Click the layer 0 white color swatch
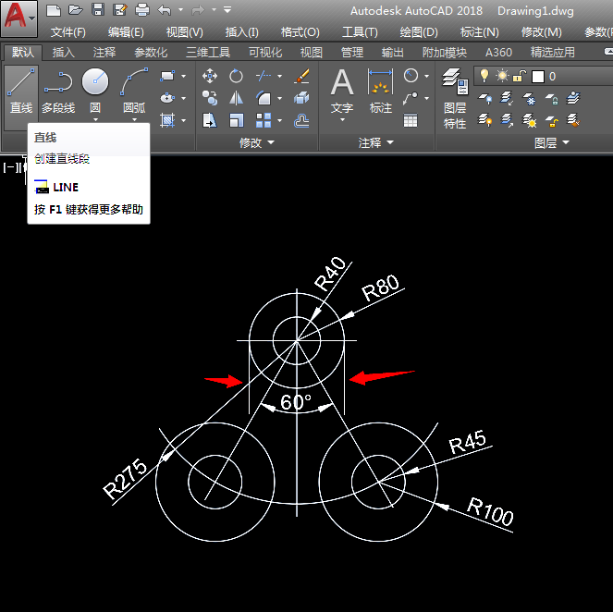This screenshot has height=612, width=613. pyautogui.click(x=538, y=76)
